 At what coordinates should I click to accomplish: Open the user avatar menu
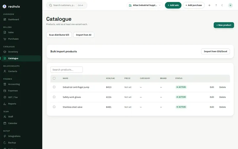(230, 5)
